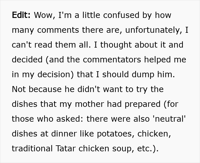Viewport: 200px width, 163px height.
Task: Click the bold "Edit:" label
Action: click(21, 15)
